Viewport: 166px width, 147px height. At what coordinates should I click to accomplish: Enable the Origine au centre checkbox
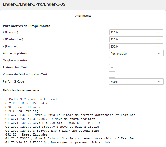[x=112, y=60]
